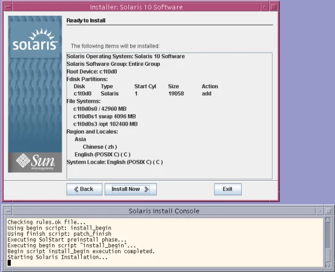
Task: Select 'Solaris Software Group: Entire Group' line
Action: (113, 64)
